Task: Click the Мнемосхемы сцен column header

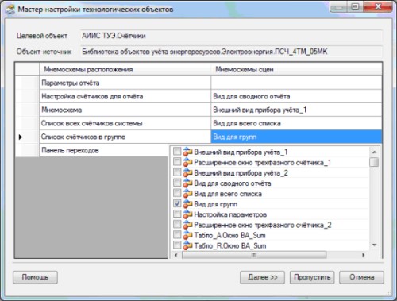Action: pos(296,69)
